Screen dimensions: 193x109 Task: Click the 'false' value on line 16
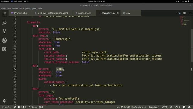tap(56, 32)
